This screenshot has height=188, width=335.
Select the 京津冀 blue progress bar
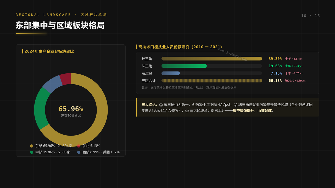171,73
